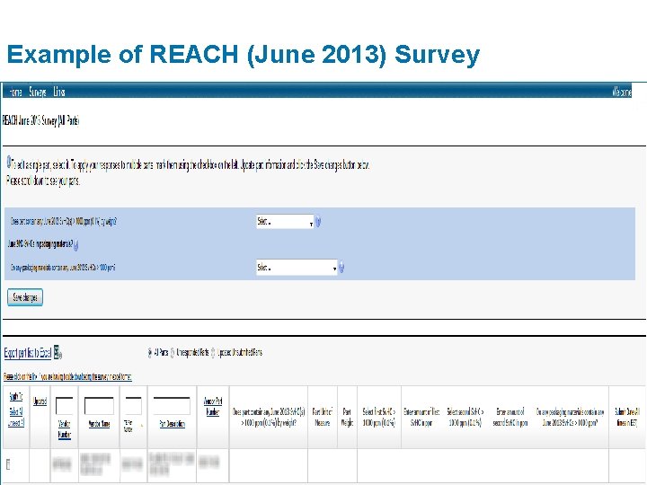Sort by Vendor Part Number column link

(x=213, y=406)
